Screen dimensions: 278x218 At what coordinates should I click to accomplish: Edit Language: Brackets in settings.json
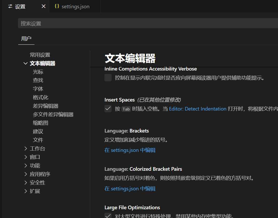pos(130,150)
